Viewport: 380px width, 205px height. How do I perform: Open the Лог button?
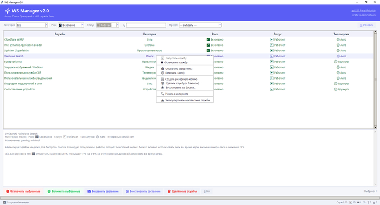click(207, 191)
